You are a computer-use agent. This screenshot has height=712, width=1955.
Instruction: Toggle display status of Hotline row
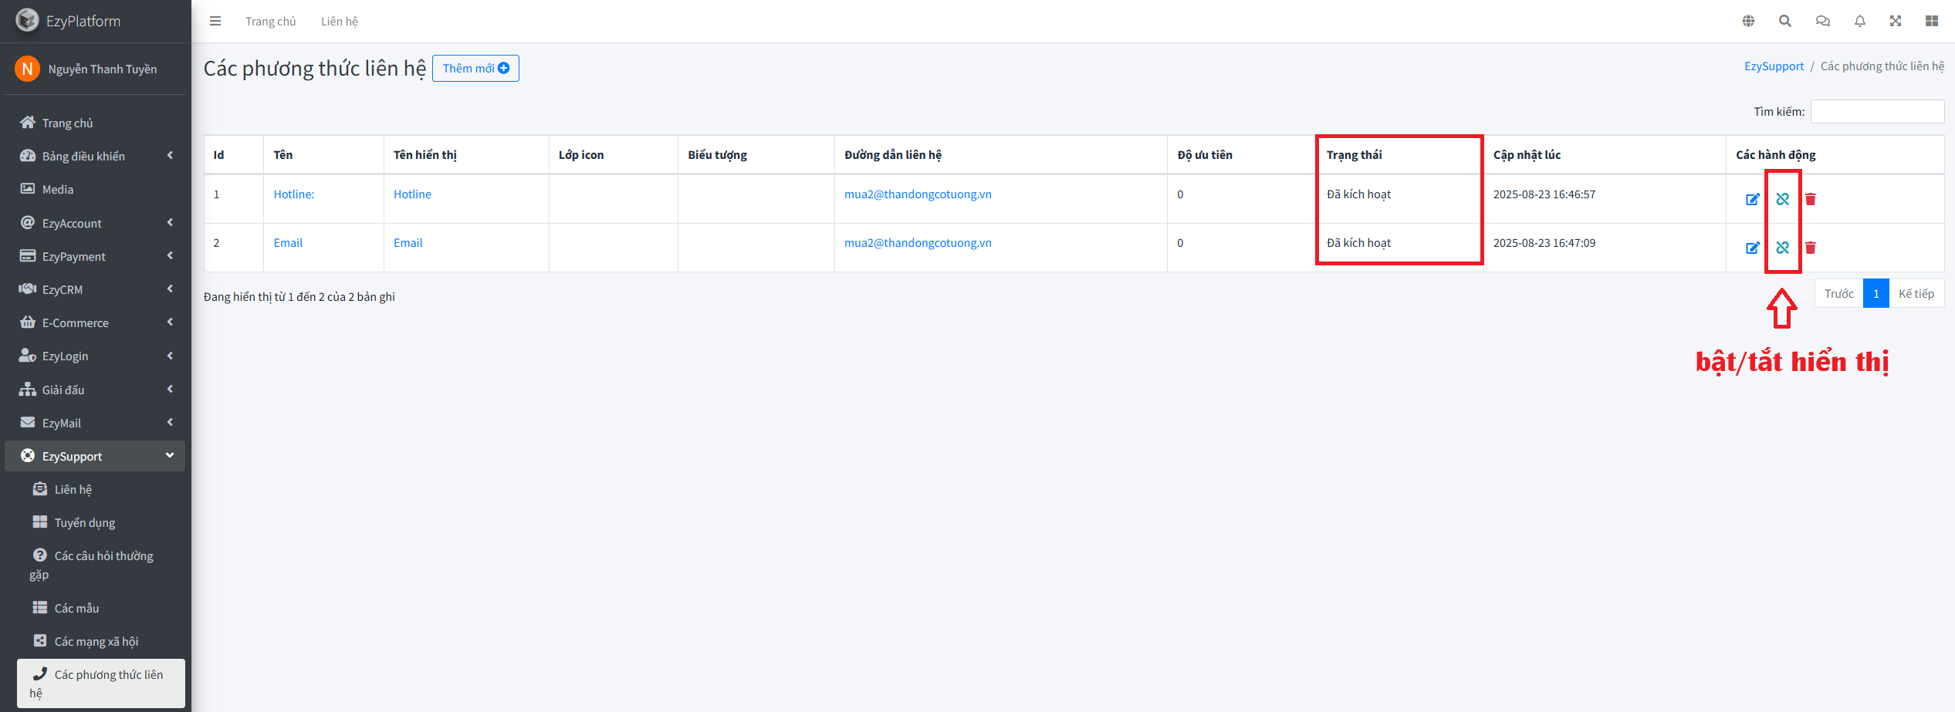click(1782, 199)
